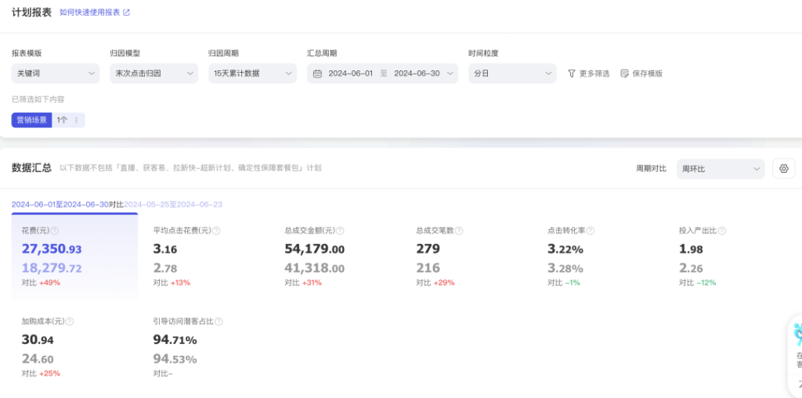The image size is (802, 398).
Task: Click the 18,279.72 comparison spend value
Action: (x=51, y=268)
